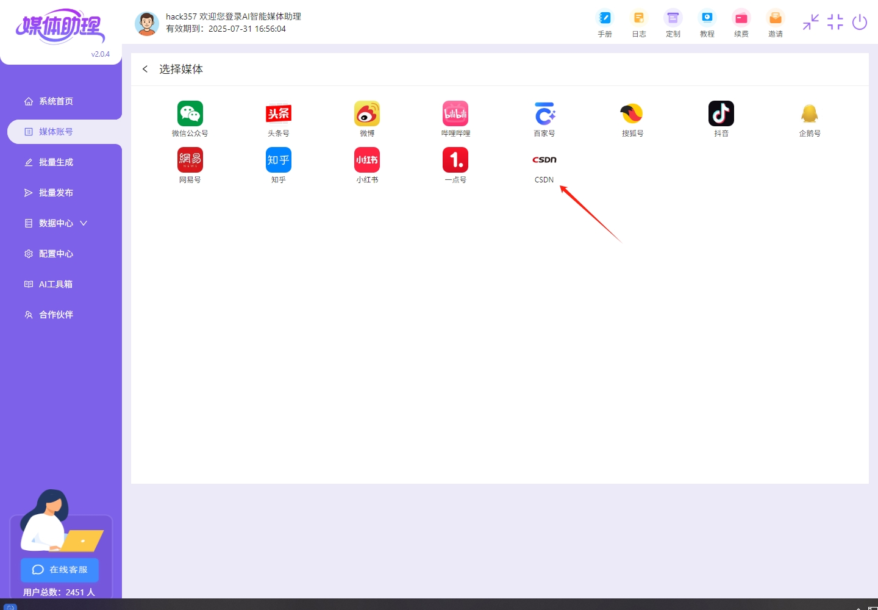Select the 网易号 NetEase icon
The width and height of the screenshot is (878, 610).
coord(190,160)
